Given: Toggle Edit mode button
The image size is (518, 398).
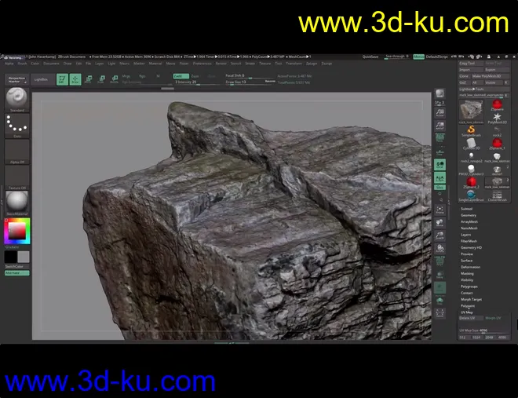Looking at the screenshot, I should pyautogui.click(x=62, y=79).
